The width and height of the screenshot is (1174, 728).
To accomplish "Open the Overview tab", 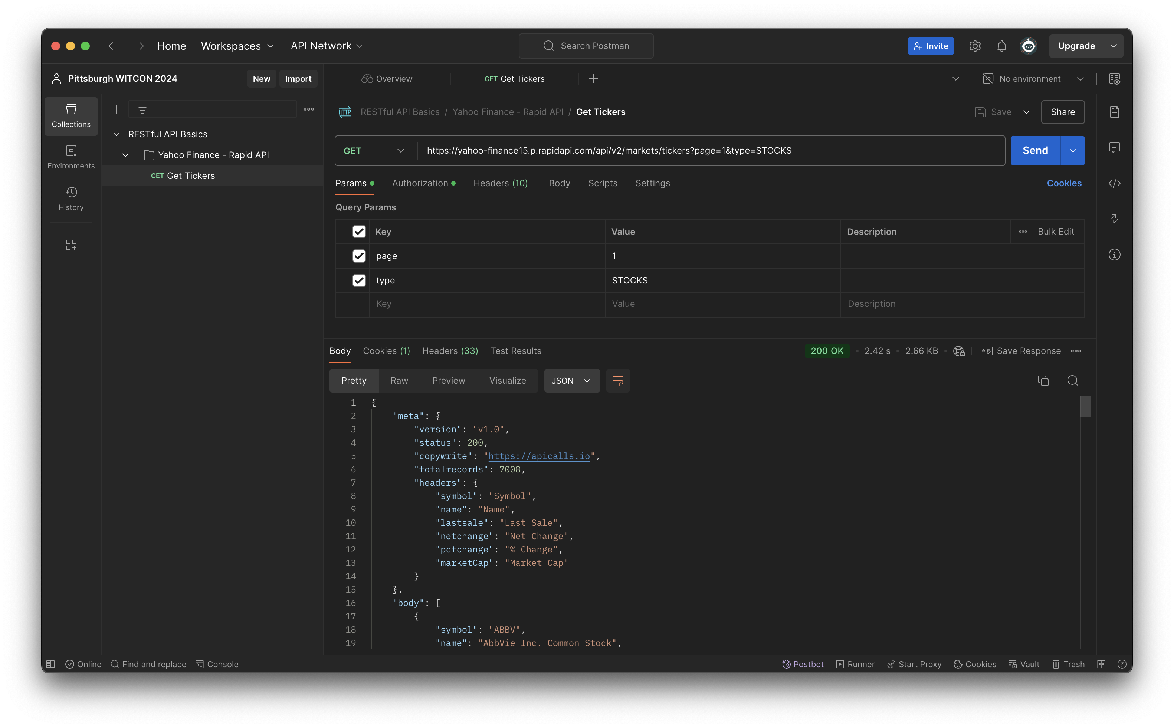I will (387, 79).
